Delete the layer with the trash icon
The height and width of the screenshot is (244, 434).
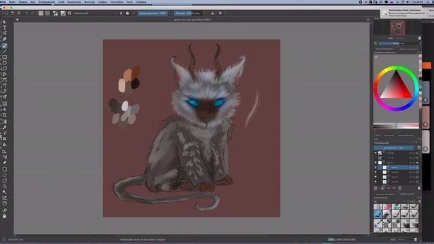(419, 188)
